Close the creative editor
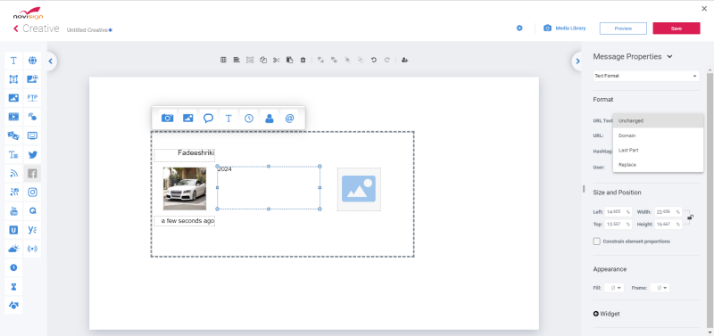The height and width of the screenshot is (336, 714). pos(704,9)
